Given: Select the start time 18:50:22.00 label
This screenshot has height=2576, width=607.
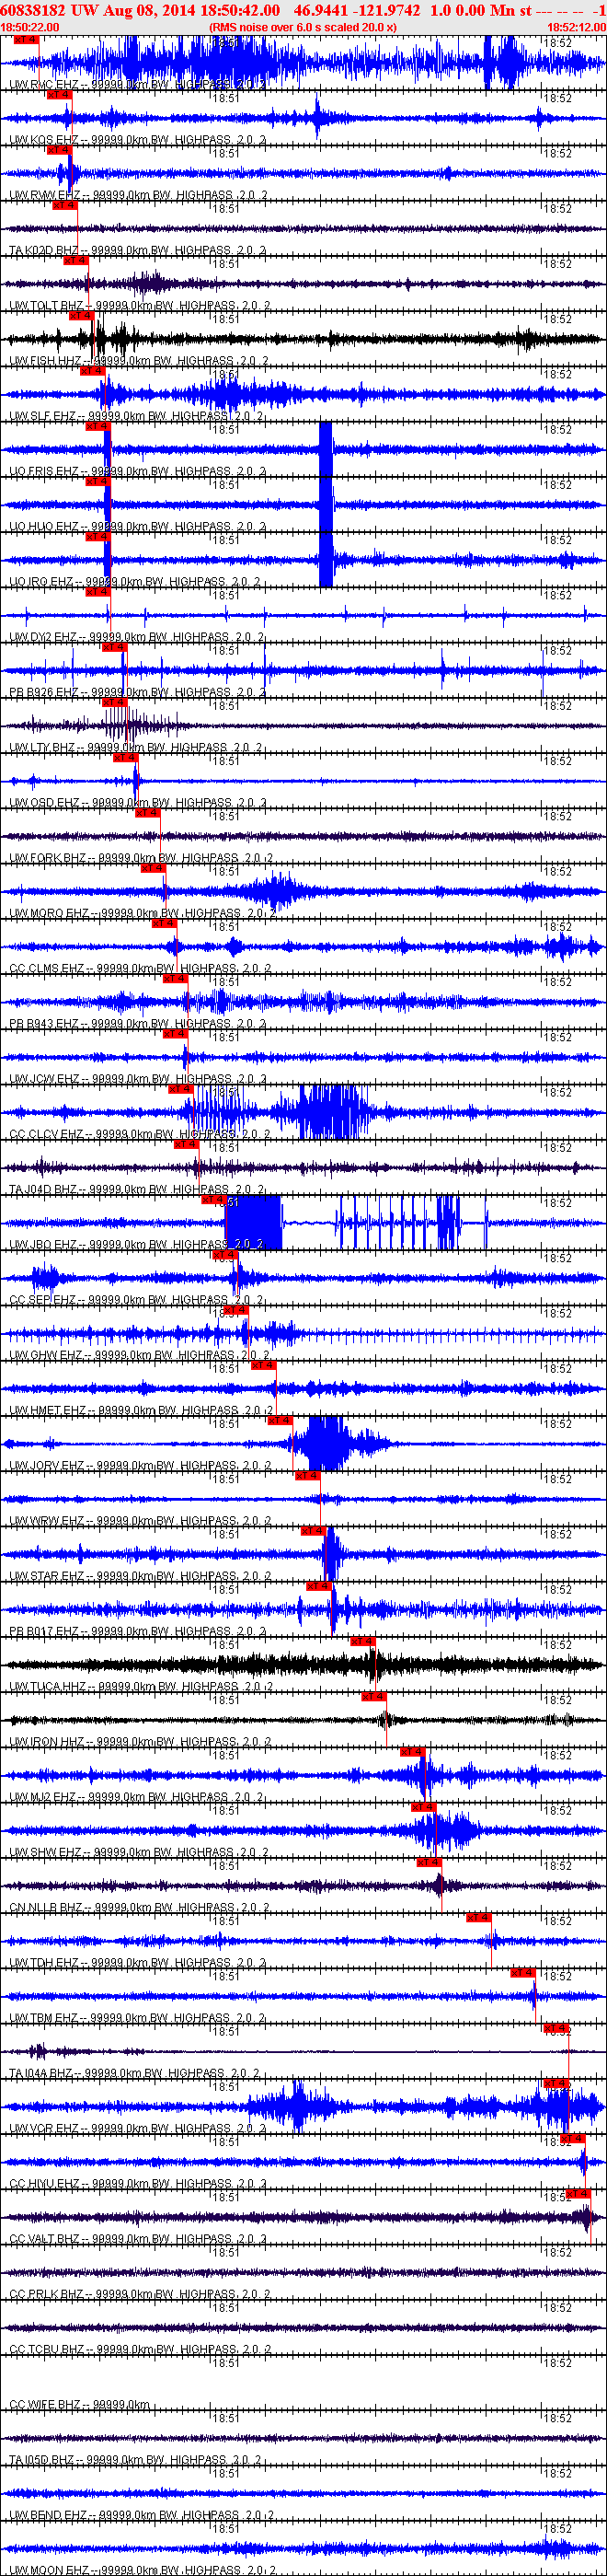Looking at the screenshot, I should (30, 27).
